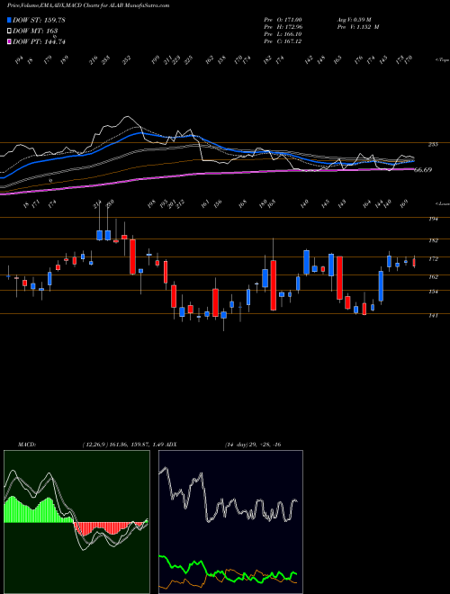Click the 'MACD:' indicator label
The height and width of the screenshot is (594, 450).
[x=26, y=445]
